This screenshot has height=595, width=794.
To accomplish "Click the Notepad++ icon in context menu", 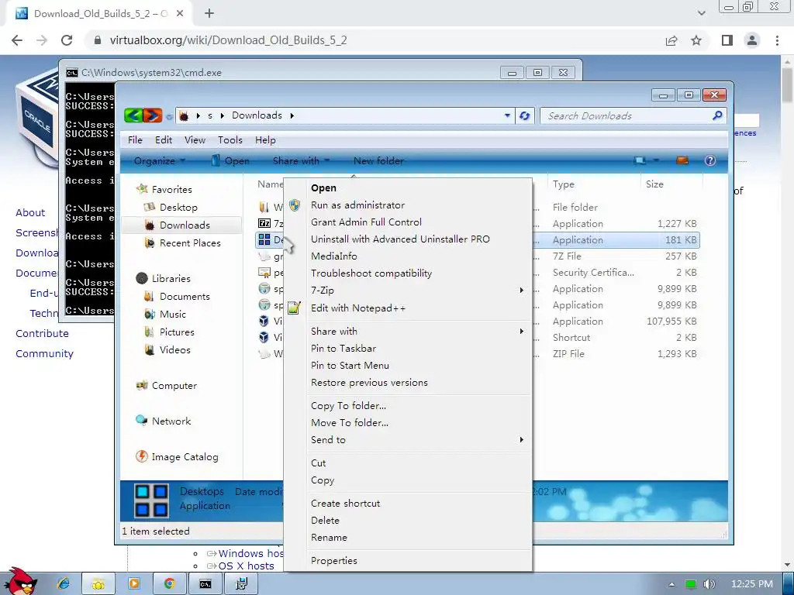I will [294, 308].
